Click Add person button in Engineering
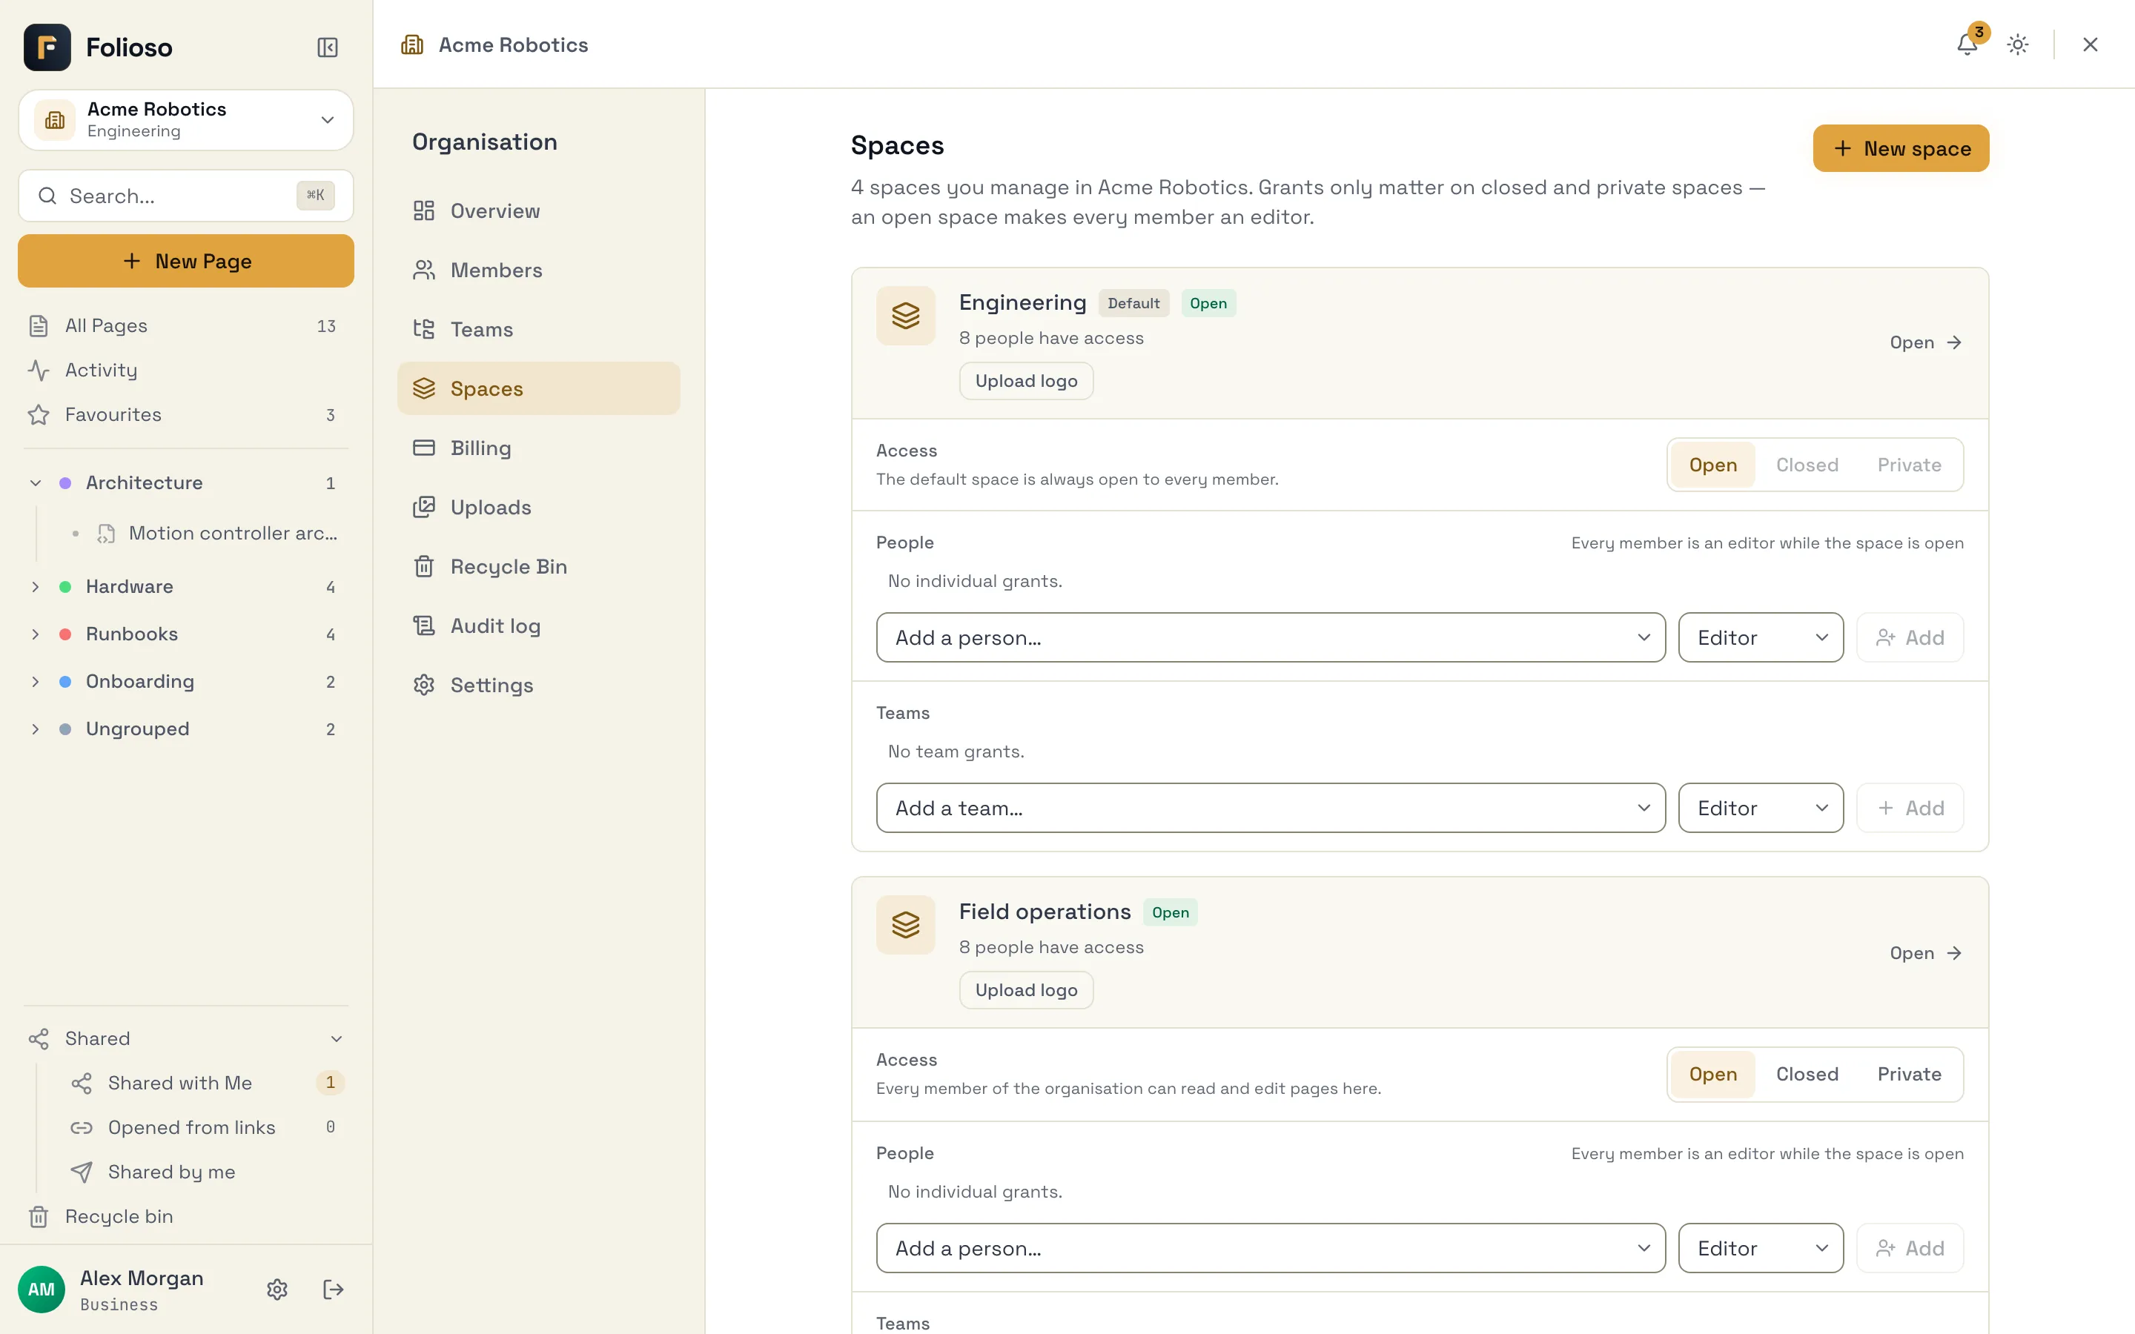 1909,638
